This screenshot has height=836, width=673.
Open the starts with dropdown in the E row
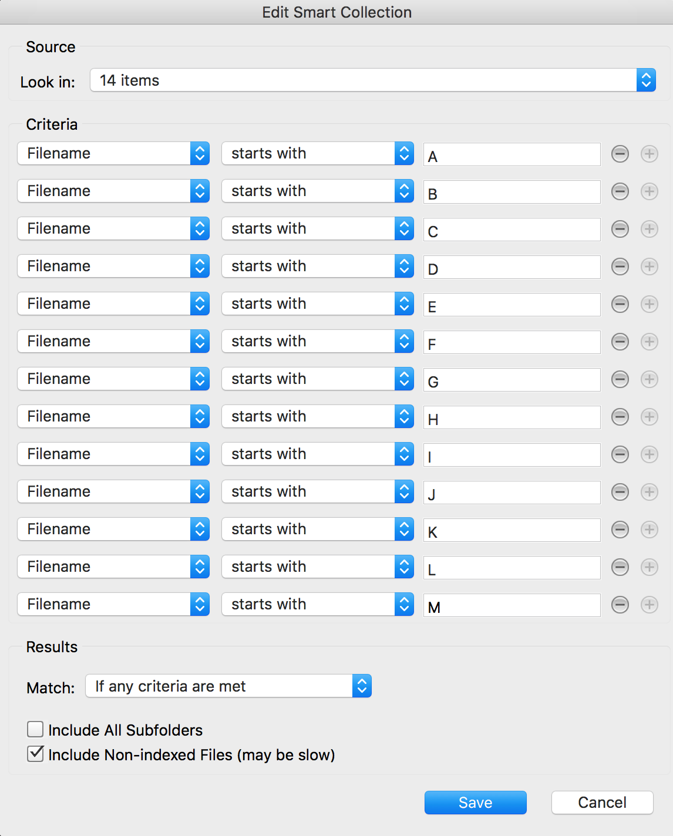[318, 304]
